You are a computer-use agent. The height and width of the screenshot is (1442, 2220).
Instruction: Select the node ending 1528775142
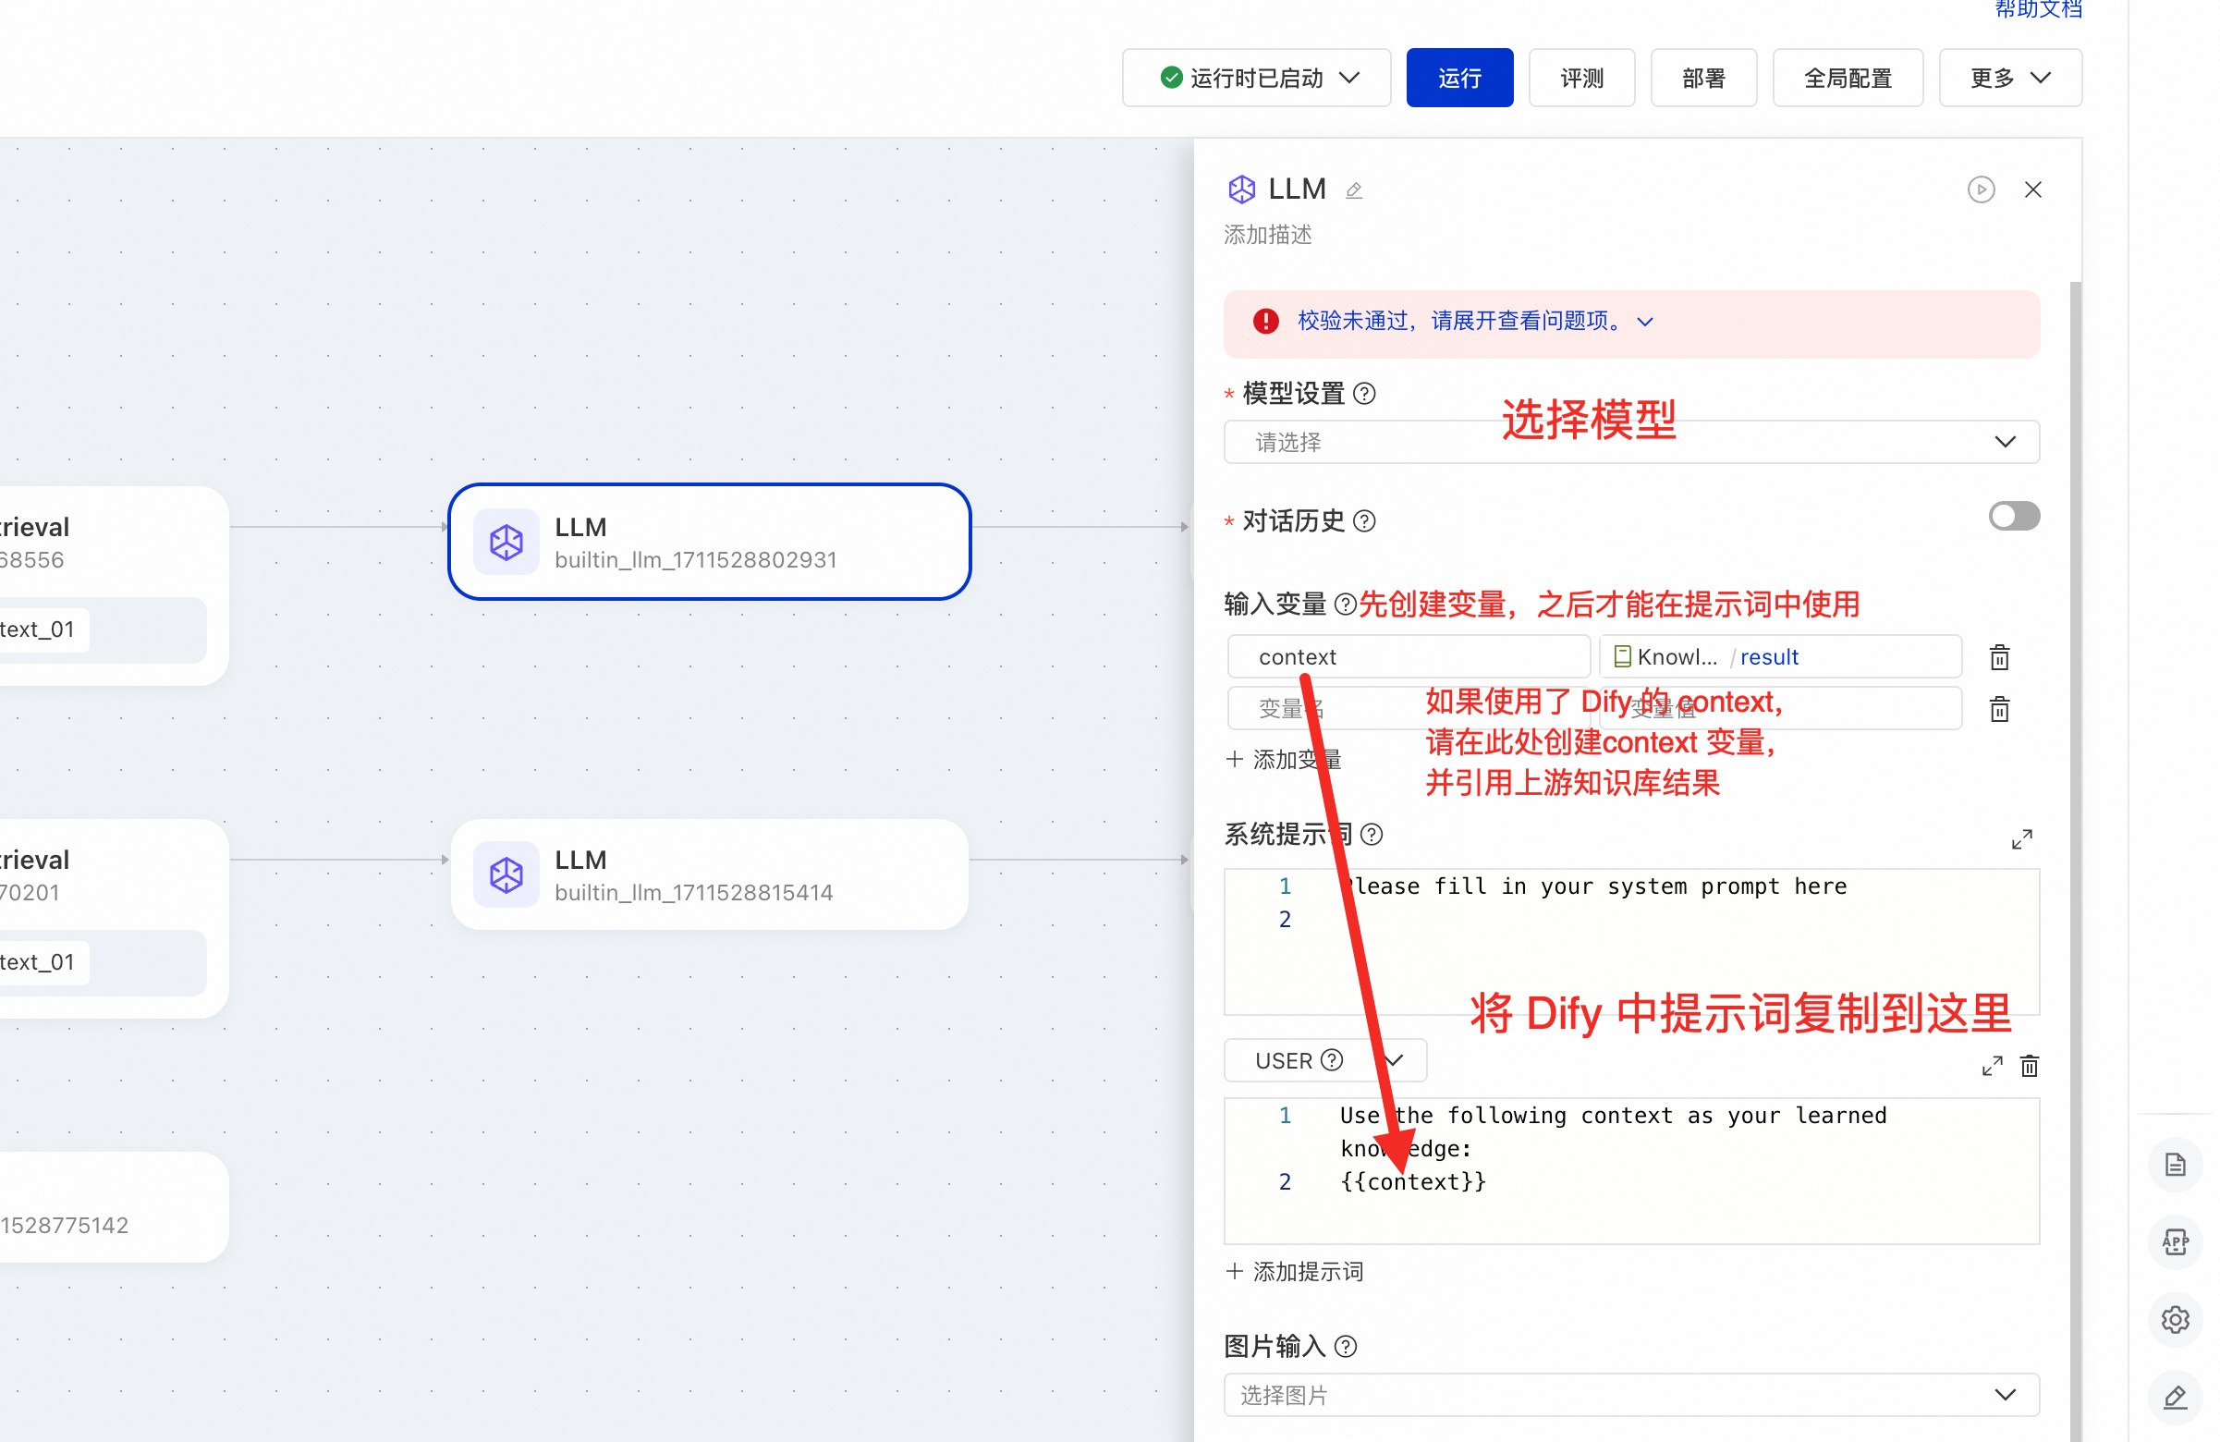point(112,1206)
